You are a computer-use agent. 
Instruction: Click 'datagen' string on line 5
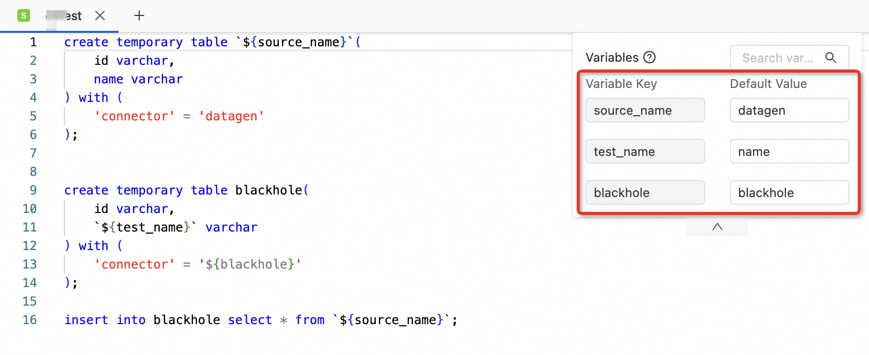point(231,116)
